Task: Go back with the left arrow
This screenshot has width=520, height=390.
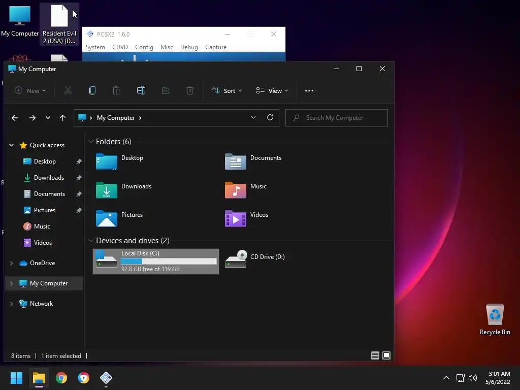Action: (15, 118)
